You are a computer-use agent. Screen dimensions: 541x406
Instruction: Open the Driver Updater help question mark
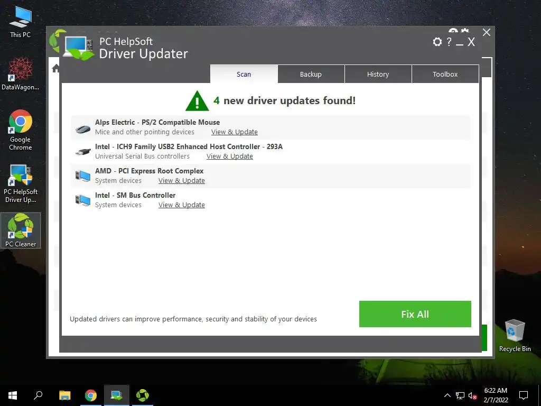click(449, 42)
